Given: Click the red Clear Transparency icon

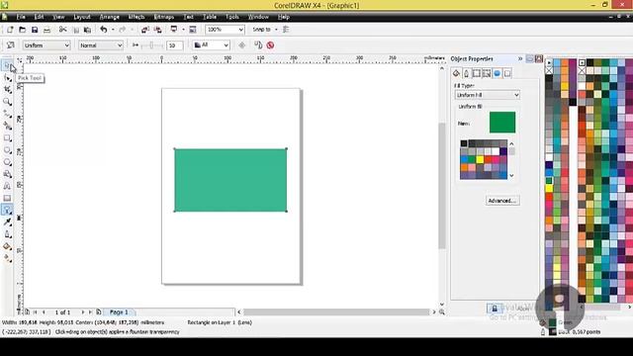Looking at the screenshot, I should pos(270,45).
